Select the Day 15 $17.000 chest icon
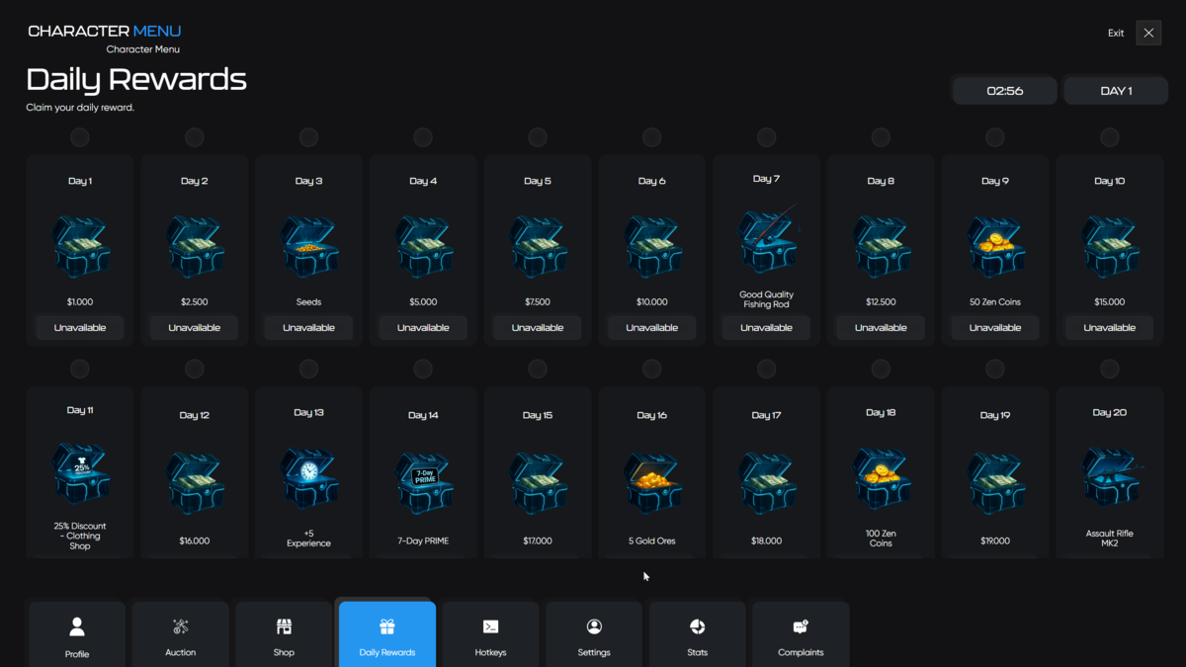The image size is (1186, 667). pyautogui.click(x=538, y=482)
